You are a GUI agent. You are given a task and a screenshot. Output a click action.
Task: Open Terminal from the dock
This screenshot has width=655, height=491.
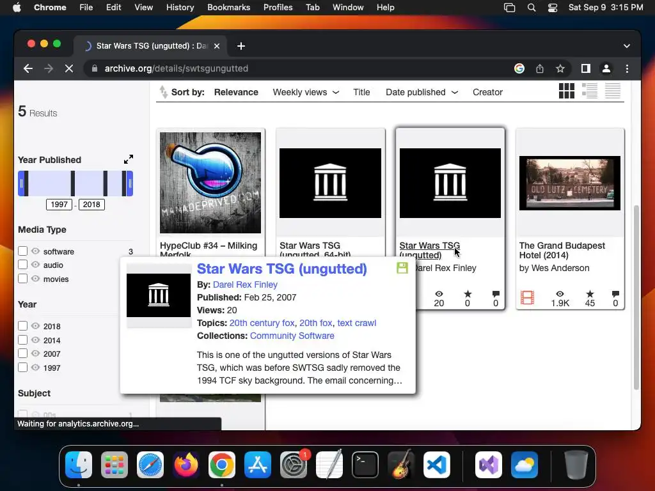[365, 465]
